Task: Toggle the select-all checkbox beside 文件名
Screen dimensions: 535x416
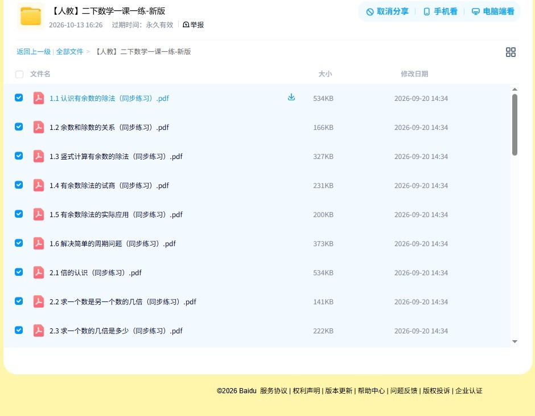Action: click(19, 74)
